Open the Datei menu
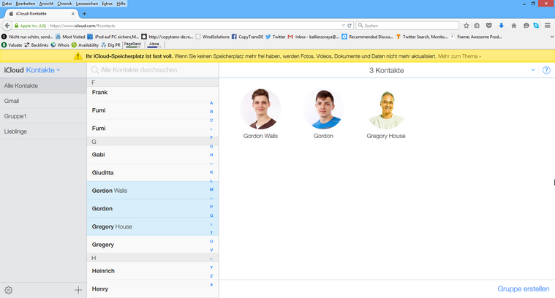The image size is (555, 298). 7,4
